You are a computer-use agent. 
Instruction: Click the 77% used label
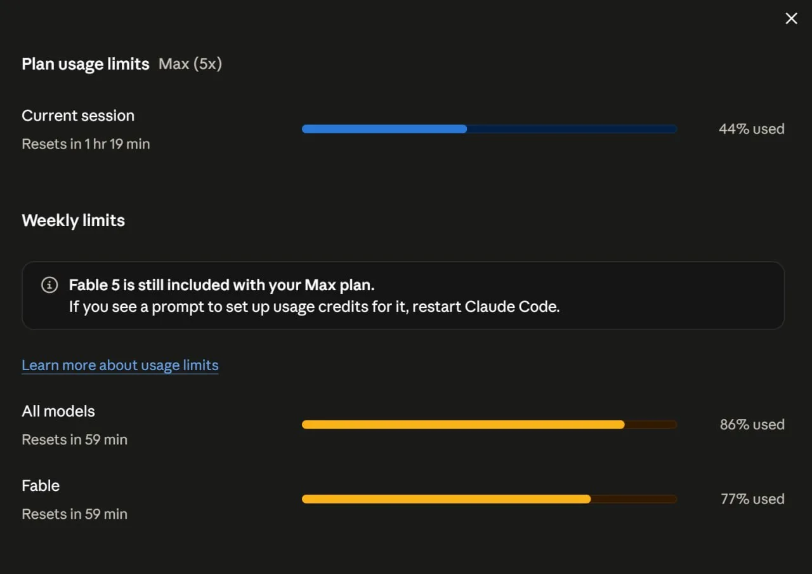(x=753, y=499)
